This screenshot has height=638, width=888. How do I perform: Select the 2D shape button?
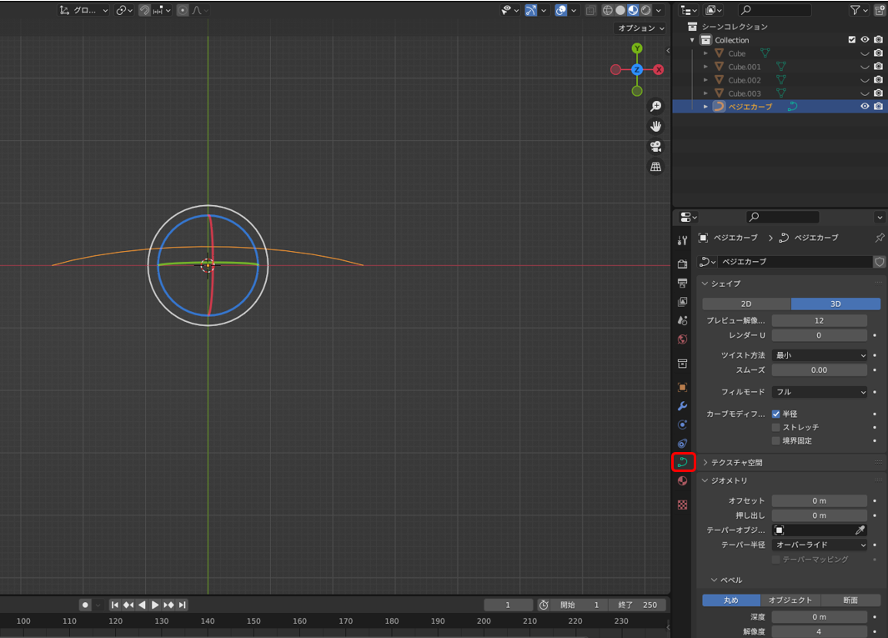[746, 304]
